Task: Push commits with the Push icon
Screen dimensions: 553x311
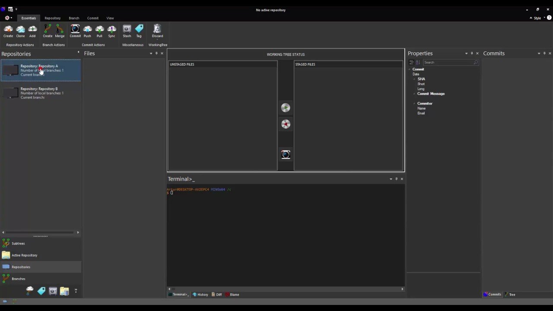Action: 87,30
